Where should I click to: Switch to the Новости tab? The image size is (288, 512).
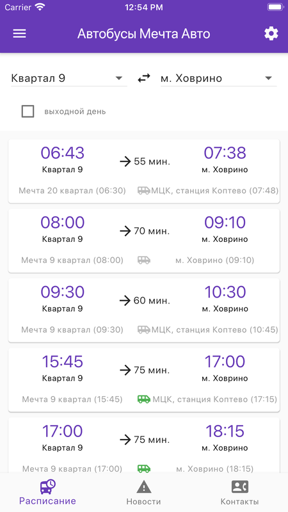click(x=143, y=492)
